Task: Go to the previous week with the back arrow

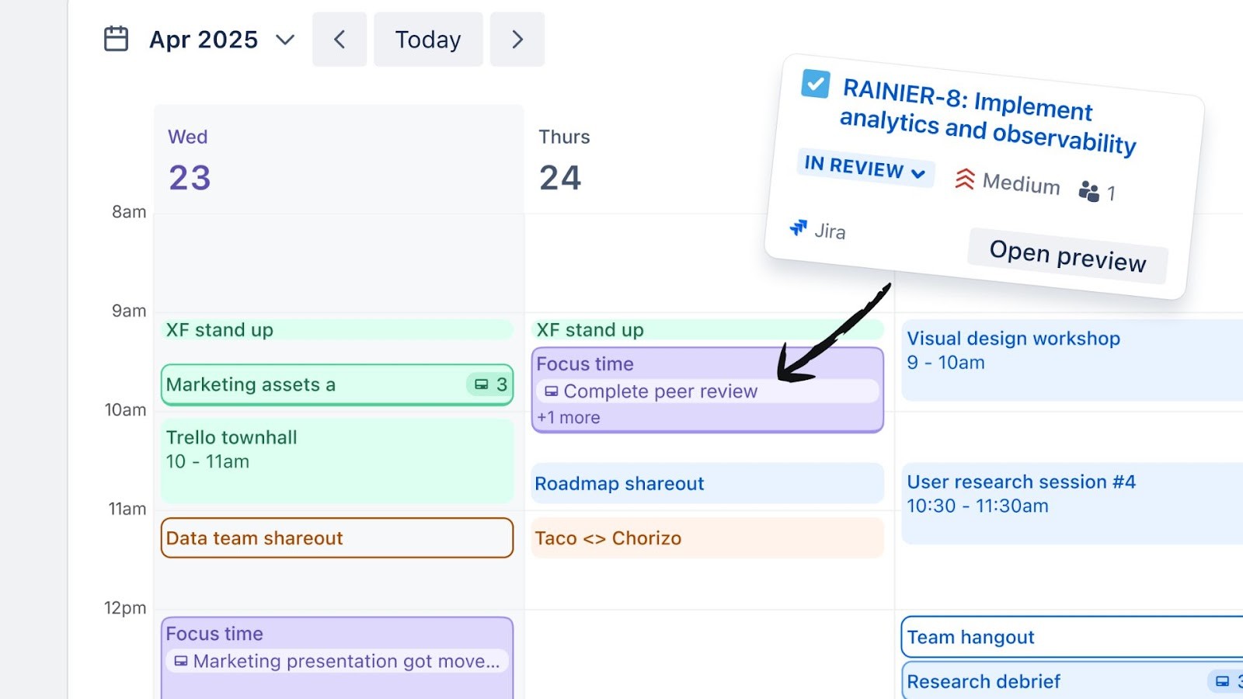Action: (x=339, y=39)
